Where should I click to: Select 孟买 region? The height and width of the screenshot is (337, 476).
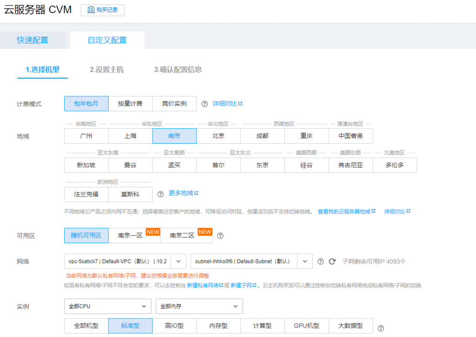coord(175,165)
